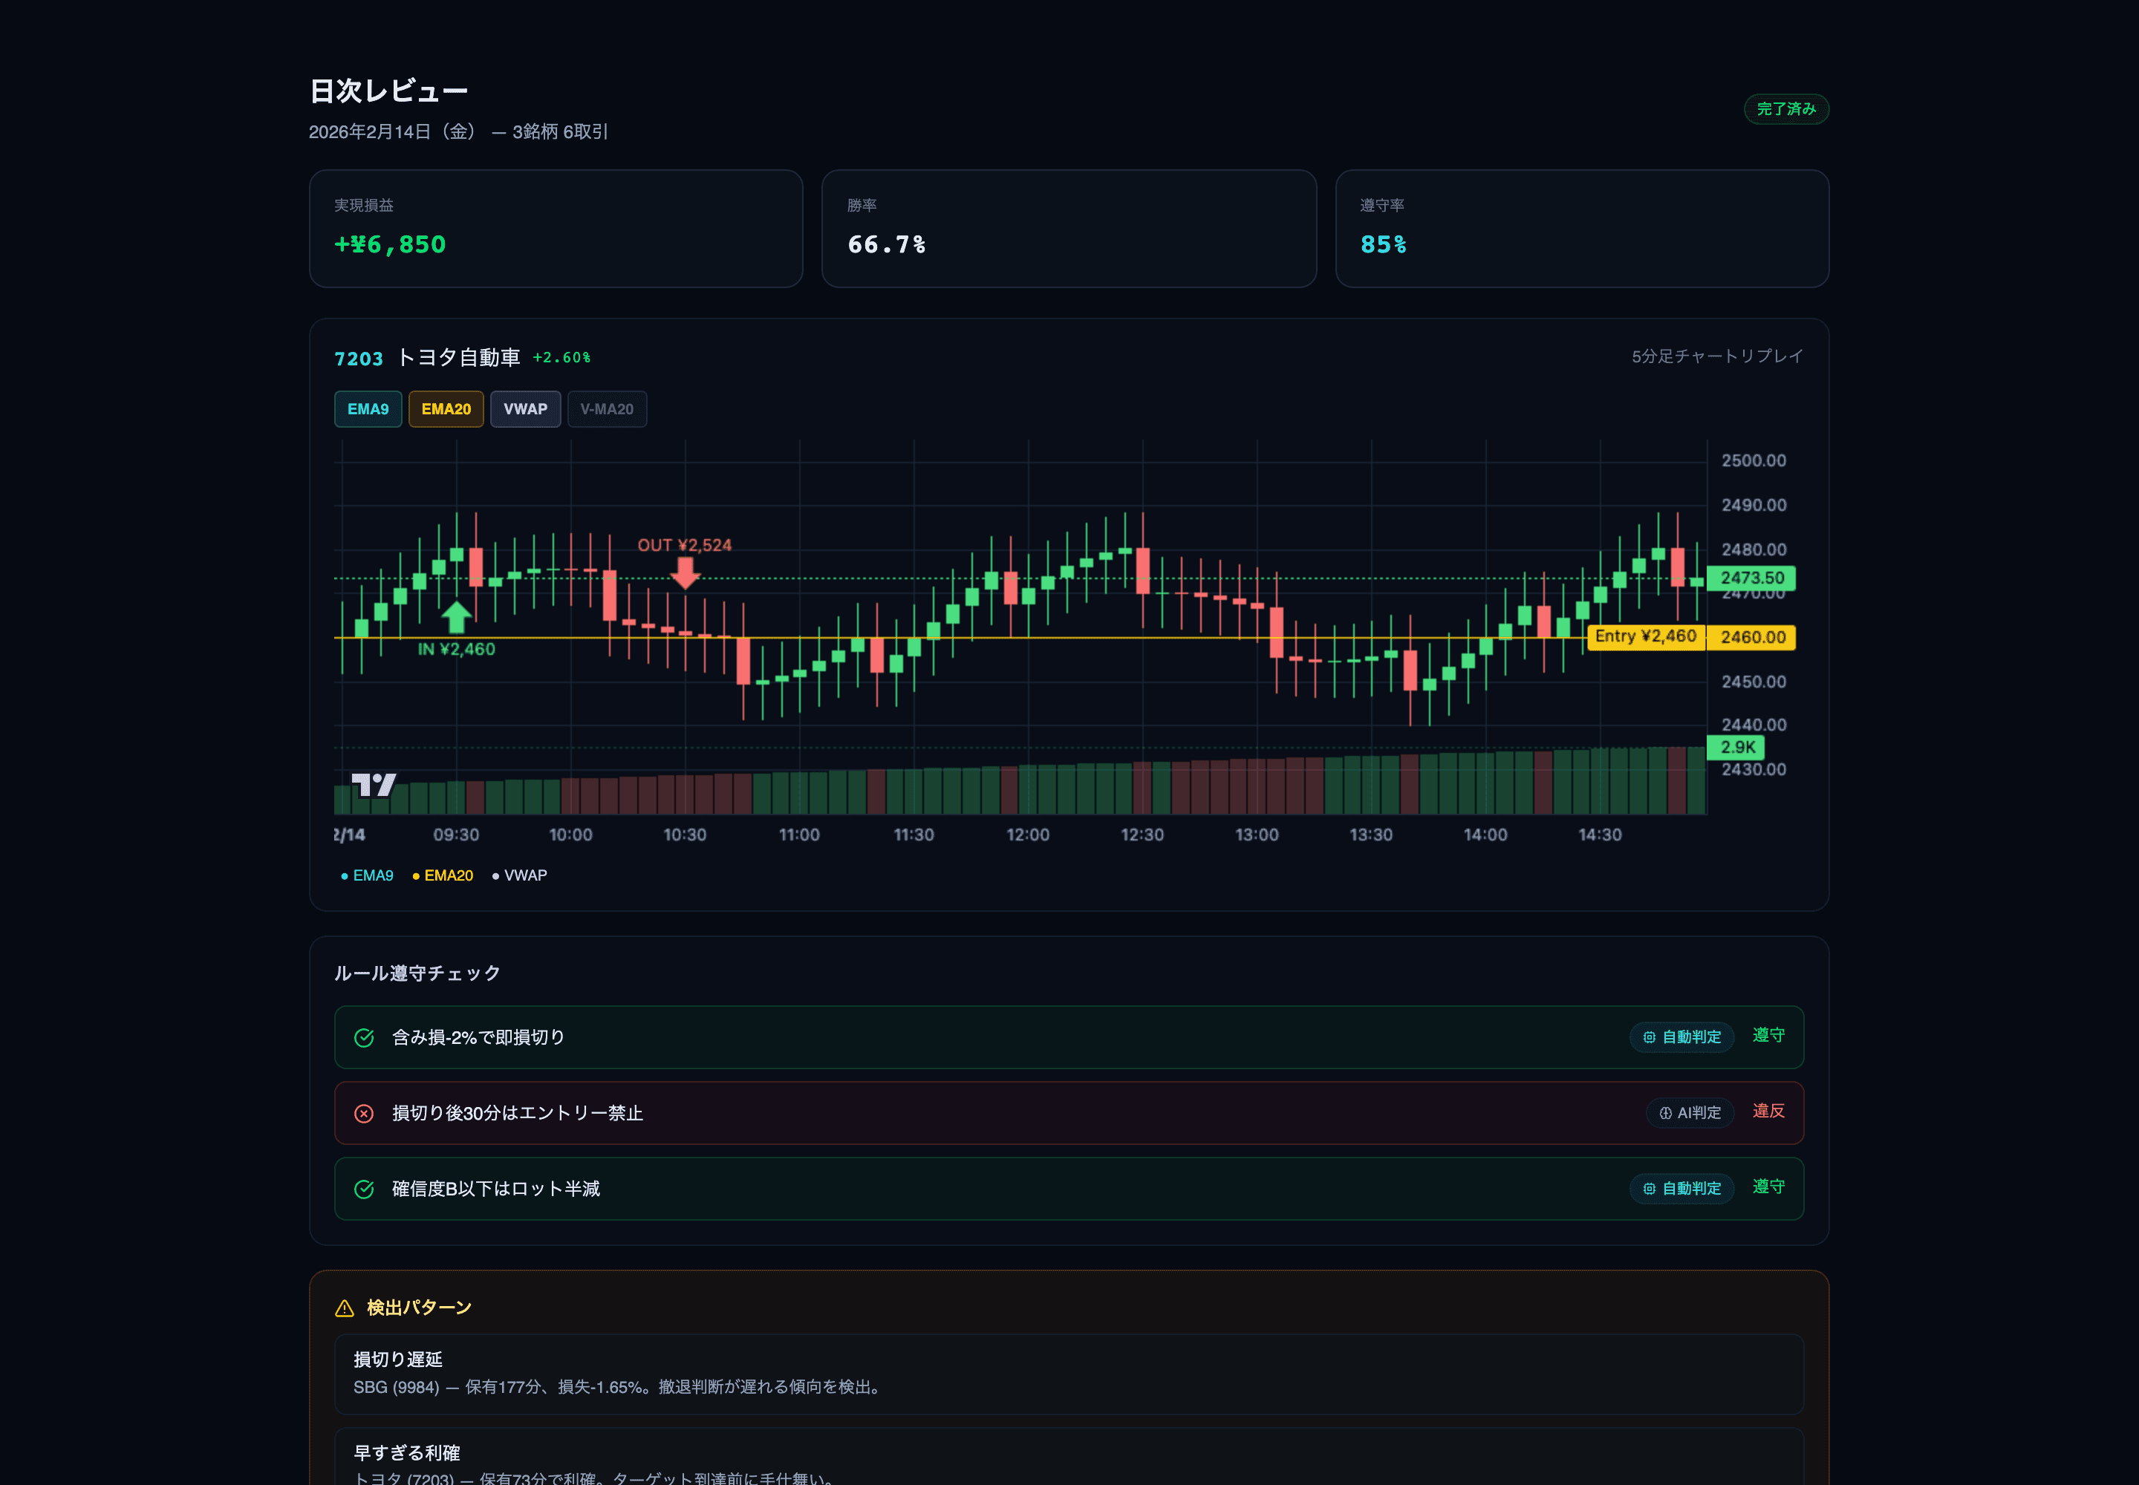Viewport: 2139px width, 1485px height.
Task: Toggle the EMA20 indicator chip
Action: [x=446, y=409]
